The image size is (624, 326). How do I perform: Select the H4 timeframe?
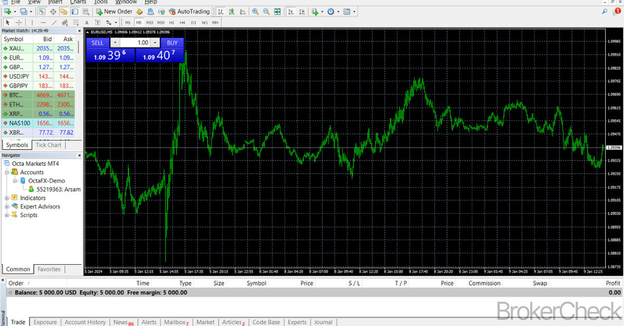(x=183, y=22)
